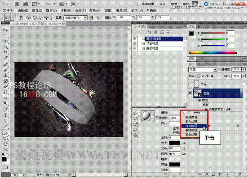Click the layer style fx icon
Viewport: 248px width, 178px height.
click(207, 174)
